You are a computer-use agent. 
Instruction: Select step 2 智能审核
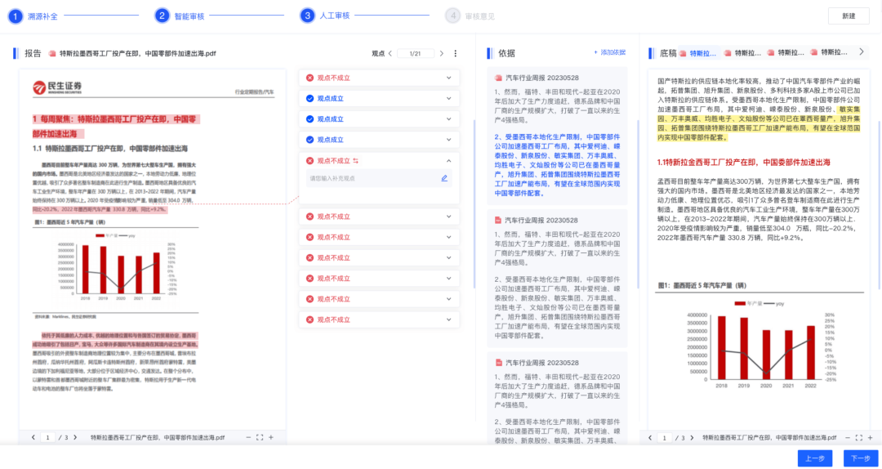click(180, 16)
